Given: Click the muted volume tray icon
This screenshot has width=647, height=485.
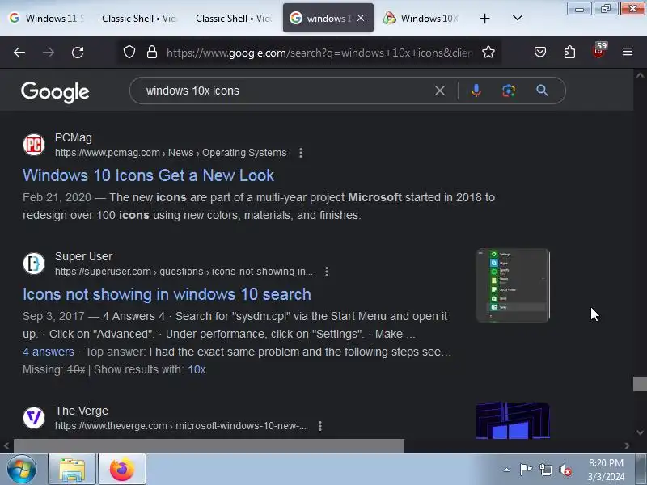Looking at the screenshot, I should [565, 470].
